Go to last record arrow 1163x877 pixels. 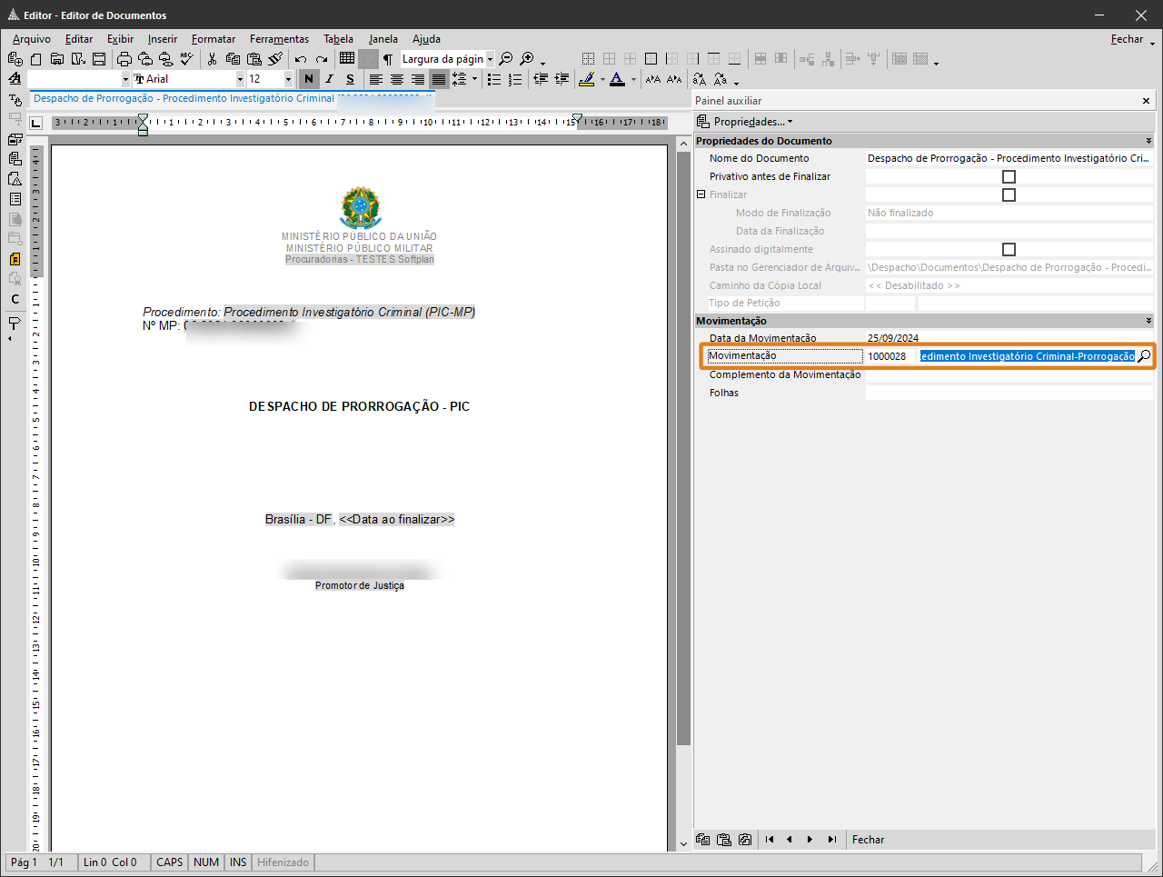pos(831,840)
